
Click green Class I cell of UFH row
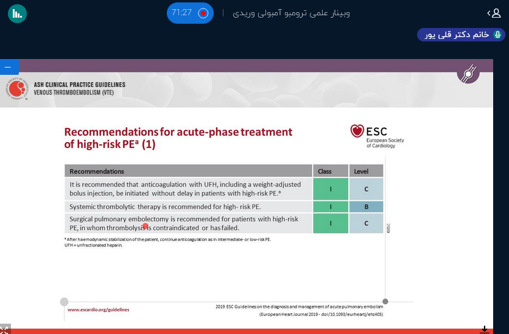point(331,189)
